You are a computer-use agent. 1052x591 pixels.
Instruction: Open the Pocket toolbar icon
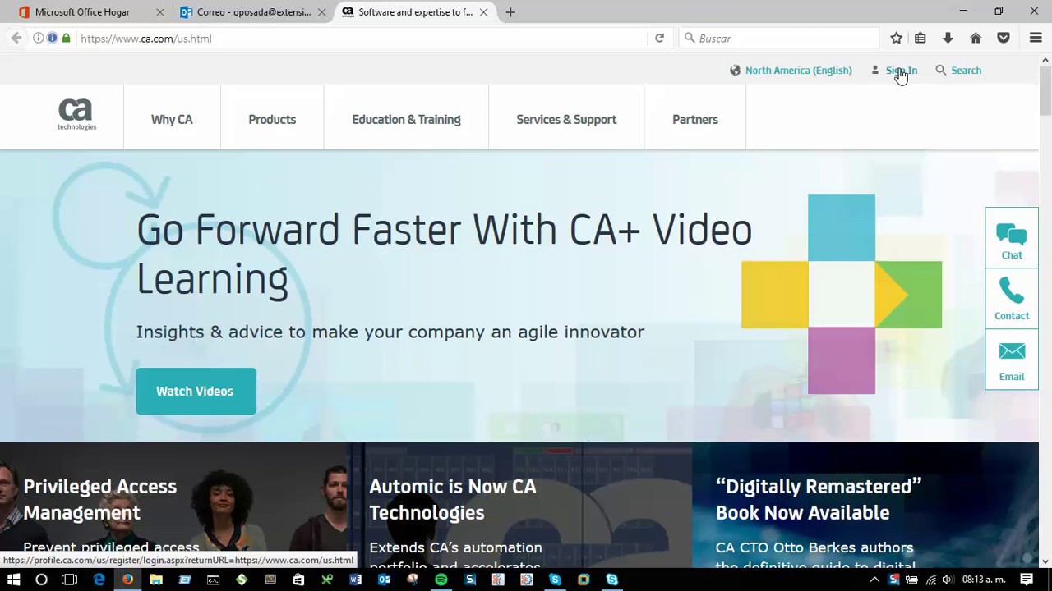tap(1004, 38)
